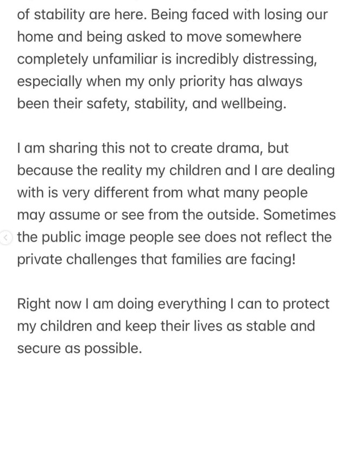Click the phrase "secure as possible"
The width and height of the screenshot is (347, 458).
[79, 348]
